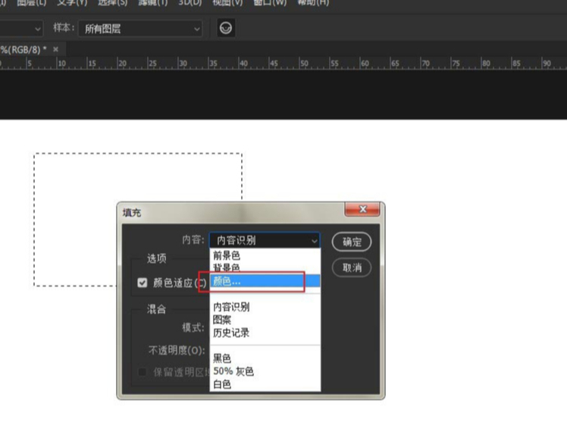The image size is (567, 425).
Task: Open the 选择(S) menu
Action: [x=112, y=3]
